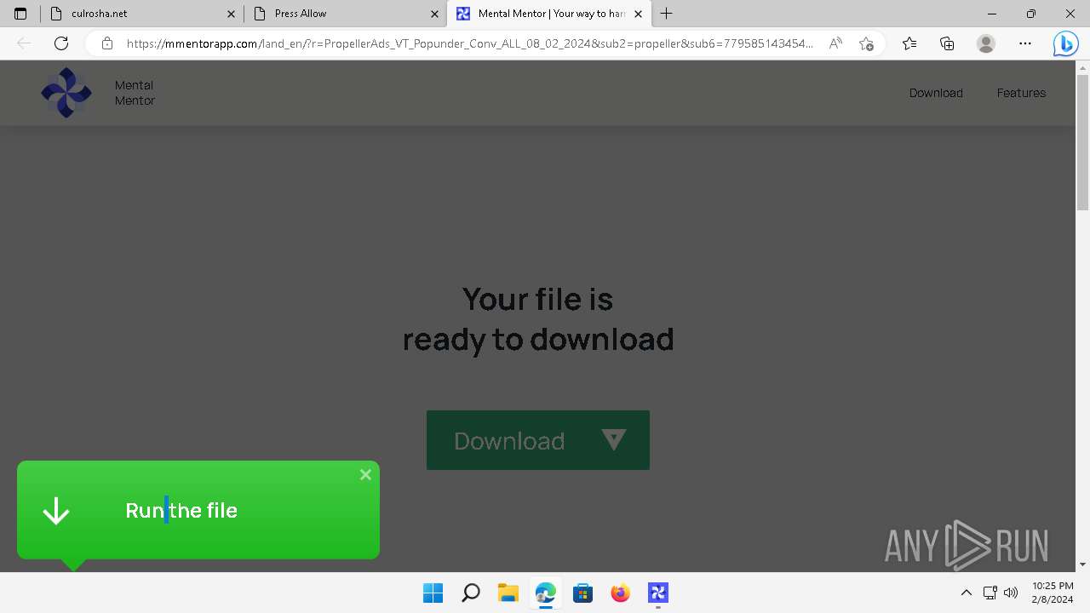This screenshot has height=613, width=1090.
Task: Click the Mental Mentor site title
Action: (x=135, y=93)
